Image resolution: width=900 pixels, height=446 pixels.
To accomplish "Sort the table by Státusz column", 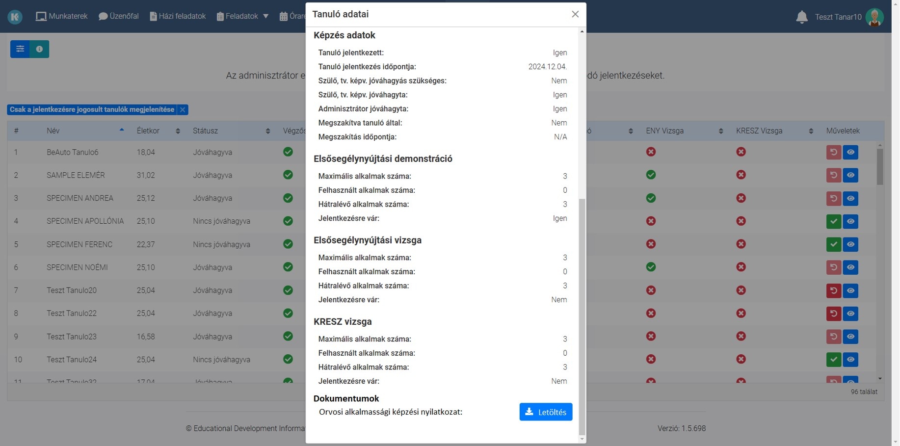I will [x=231, y=131].
